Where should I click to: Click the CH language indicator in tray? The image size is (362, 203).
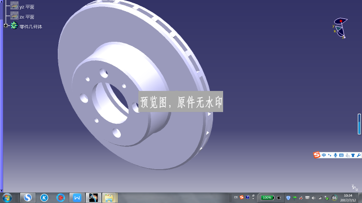click(x=236, y=197)
